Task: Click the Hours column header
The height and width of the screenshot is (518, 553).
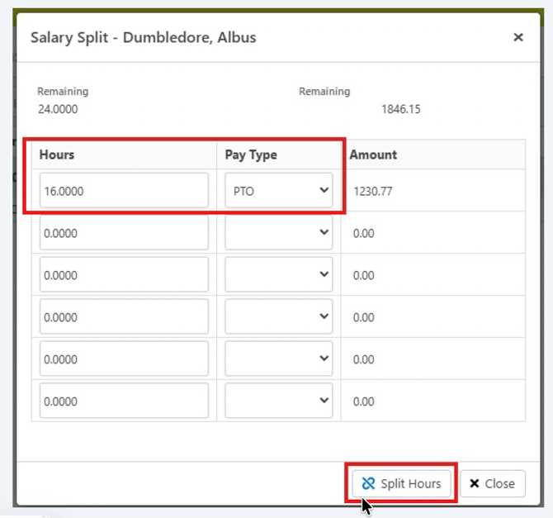Action: pyautogui.click(x=57, y=154)
